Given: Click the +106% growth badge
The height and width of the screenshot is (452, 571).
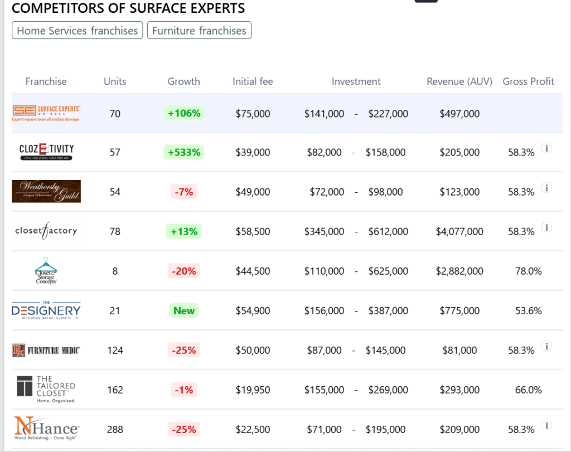Looking at the screenshot, I should pos(184,113).
